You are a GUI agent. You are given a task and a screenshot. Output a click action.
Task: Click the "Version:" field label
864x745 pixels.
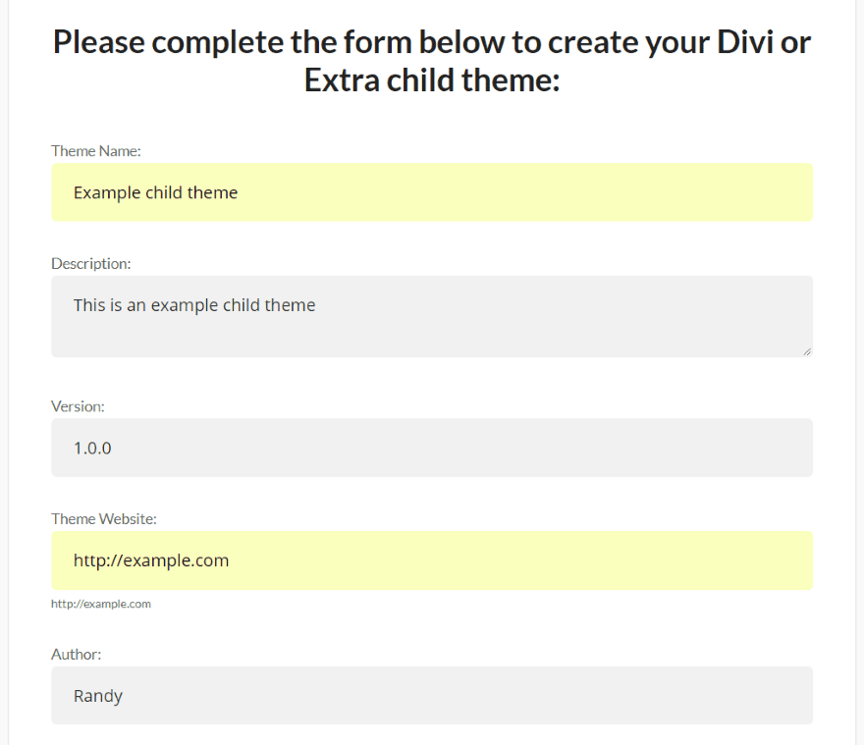coord(78,406)
